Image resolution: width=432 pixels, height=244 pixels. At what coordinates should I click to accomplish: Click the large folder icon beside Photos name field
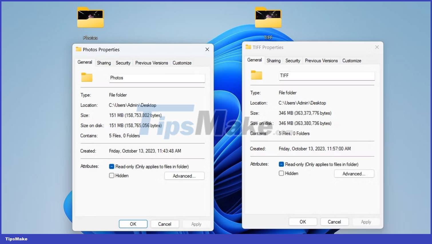[87, 77]
